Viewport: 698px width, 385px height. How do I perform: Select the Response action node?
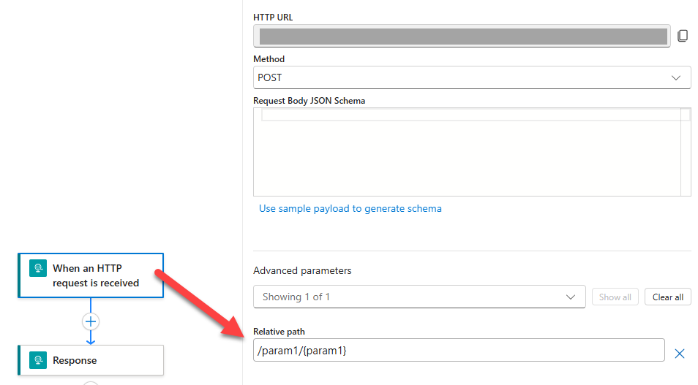[x=91, y=360]
